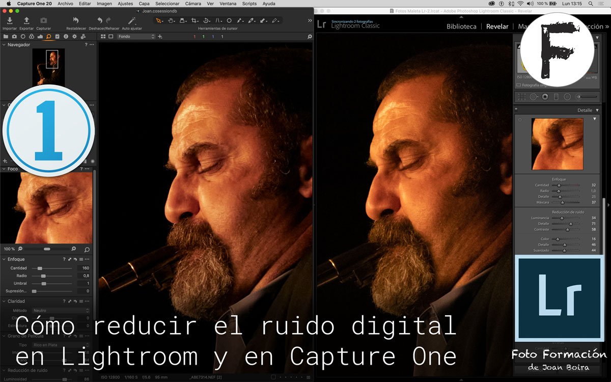
Task: Click the Cantidad value field 160
Action: click(x=84, y=268)
